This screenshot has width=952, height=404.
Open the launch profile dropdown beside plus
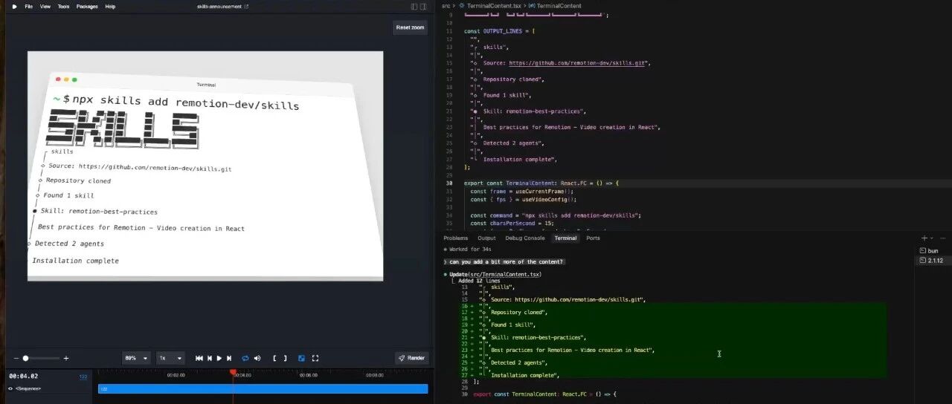point(931,238)
